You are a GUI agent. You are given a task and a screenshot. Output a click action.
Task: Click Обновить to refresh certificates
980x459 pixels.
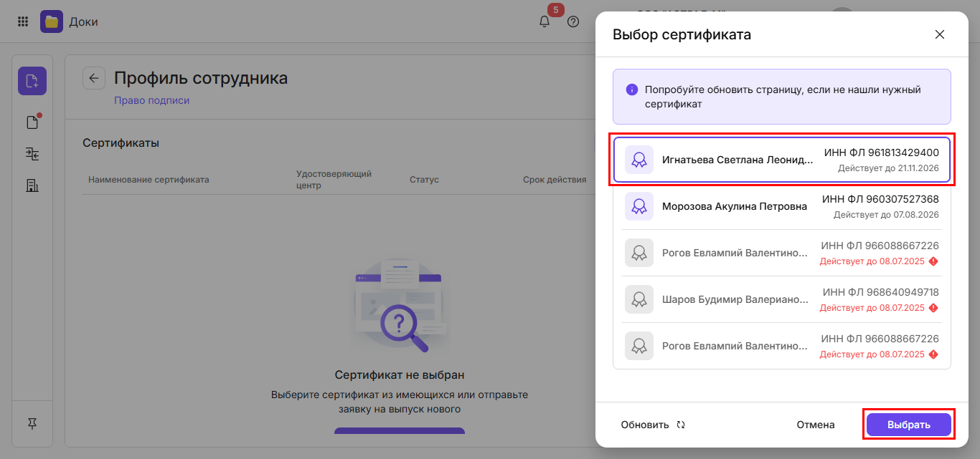click(653, 425)
